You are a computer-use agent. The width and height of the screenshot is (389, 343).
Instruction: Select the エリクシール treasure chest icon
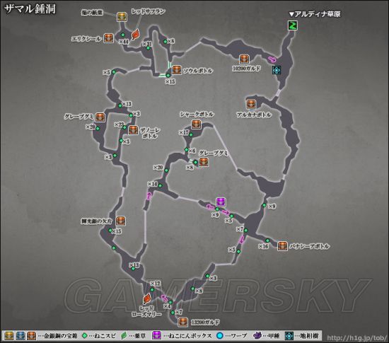(108, 38)
